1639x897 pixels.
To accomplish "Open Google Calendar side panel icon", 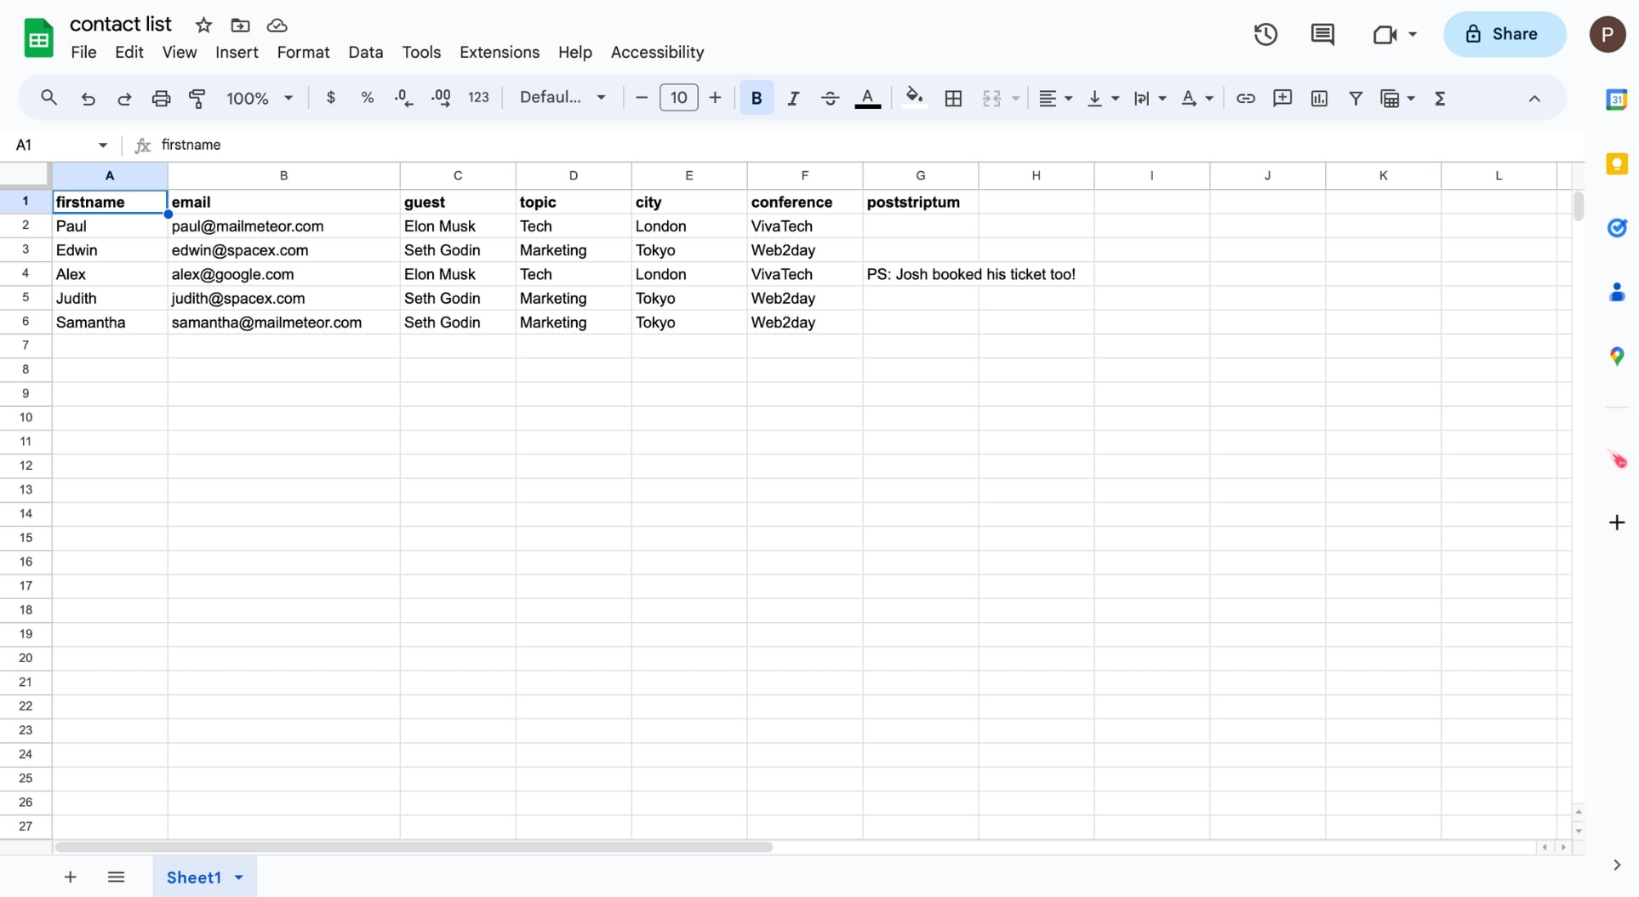I will click(x=1616, y=99).
